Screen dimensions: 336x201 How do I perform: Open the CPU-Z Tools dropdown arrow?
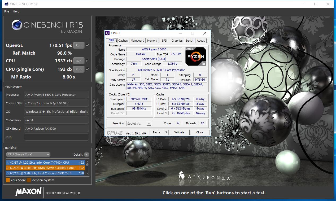coord(166,132)
